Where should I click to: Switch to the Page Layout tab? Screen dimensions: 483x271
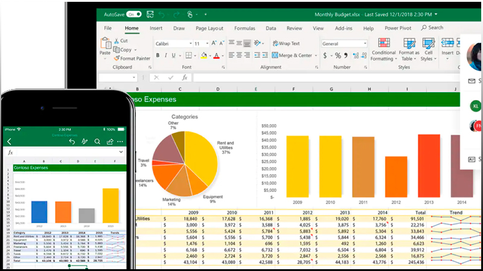(210, 28)
